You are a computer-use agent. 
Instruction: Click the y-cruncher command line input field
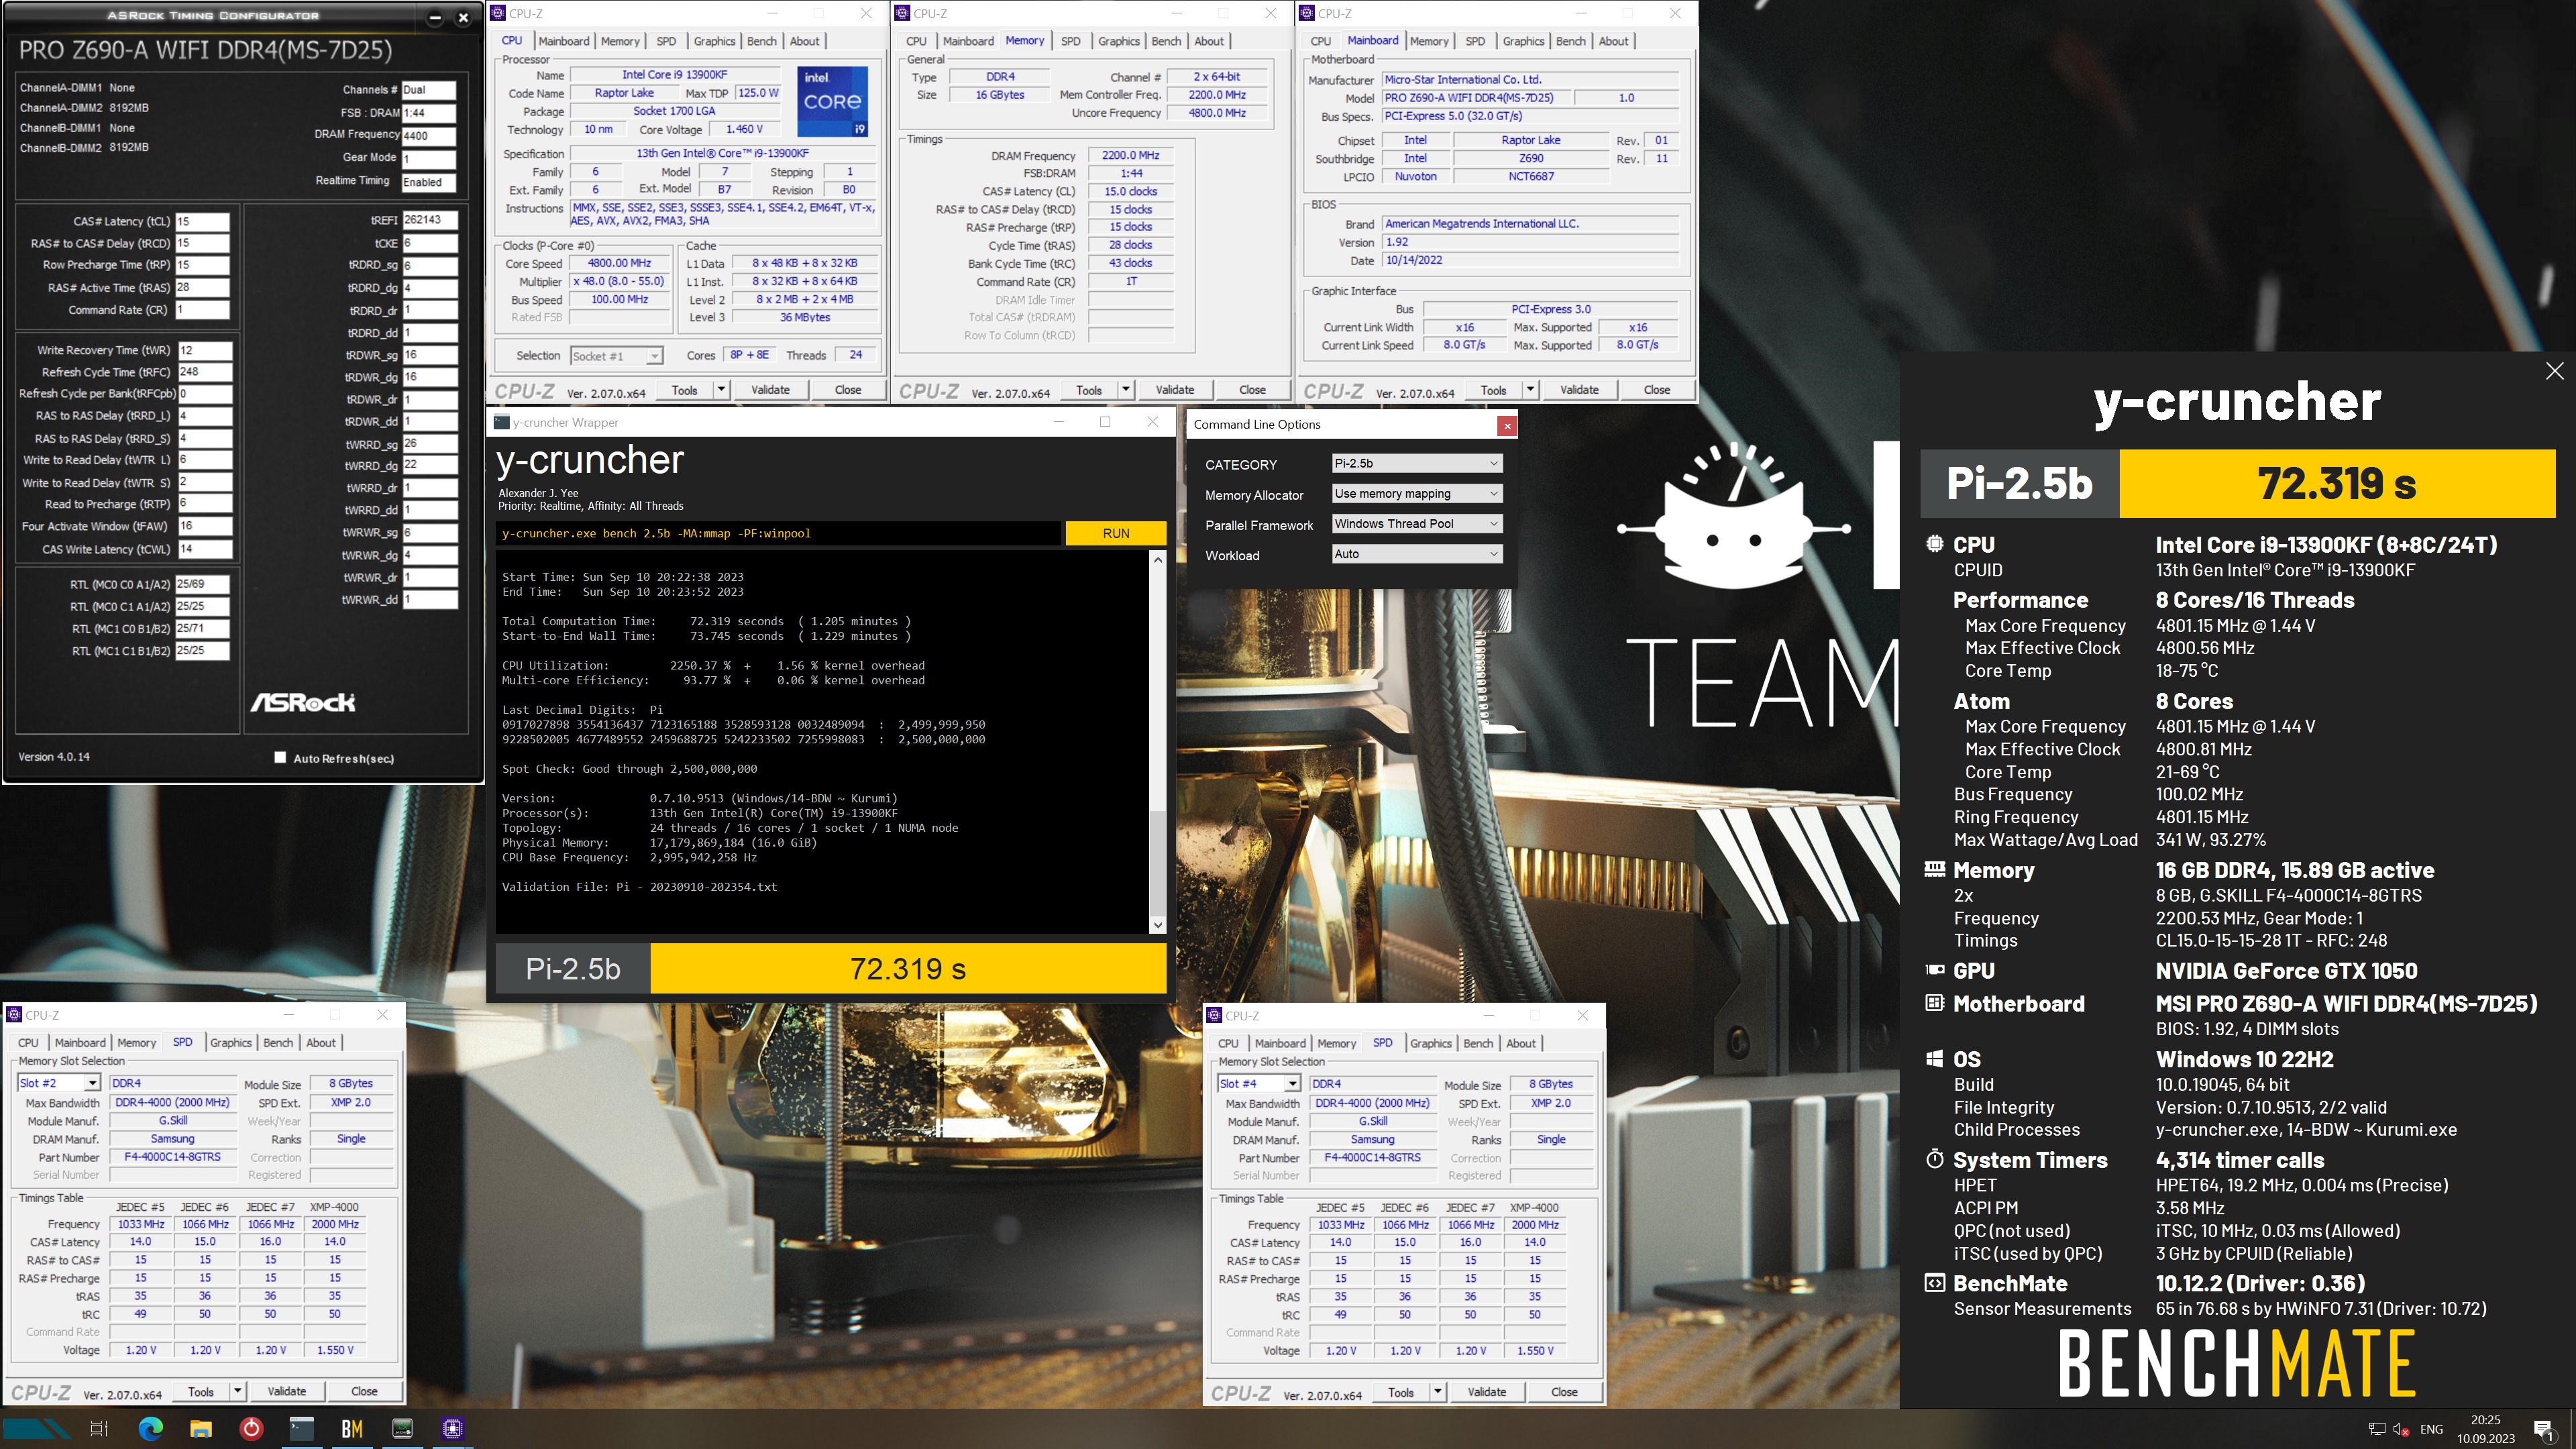pyautogui.click(x=778, y=533)
